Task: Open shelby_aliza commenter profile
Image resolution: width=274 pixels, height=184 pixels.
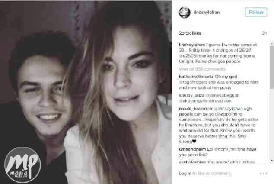Action: 192,95
